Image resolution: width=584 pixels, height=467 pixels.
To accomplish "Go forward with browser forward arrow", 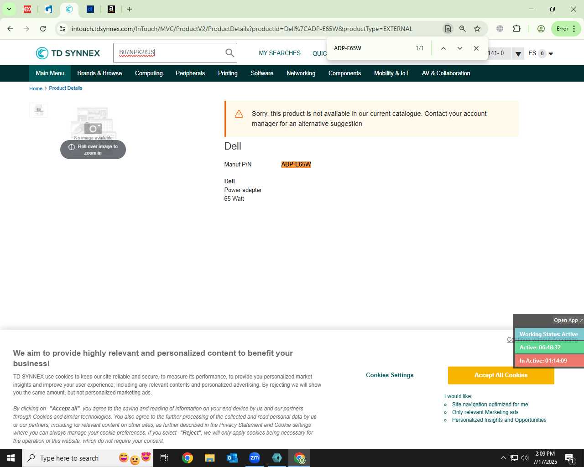I will (x=26, y=29).
